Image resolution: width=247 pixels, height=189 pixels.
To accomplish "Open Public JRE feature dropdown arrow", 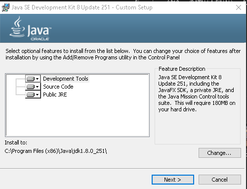I will pyautogui.click(x=38, y=94).
